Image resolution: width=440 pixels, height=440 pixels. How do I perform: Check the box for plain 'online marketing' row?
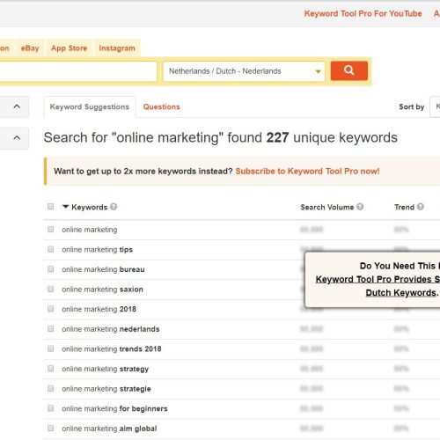[50, 229]
